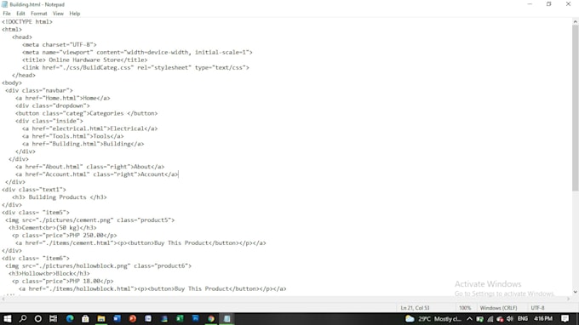Viewport: 579px width, 325px height.
Task: Open Microsoft Store from the taskbar
Action: coord(85,319)
